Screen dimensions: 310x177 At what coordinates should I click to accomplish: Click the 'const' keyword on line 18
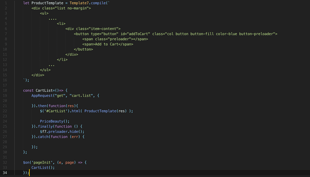[x=28, y=90]
